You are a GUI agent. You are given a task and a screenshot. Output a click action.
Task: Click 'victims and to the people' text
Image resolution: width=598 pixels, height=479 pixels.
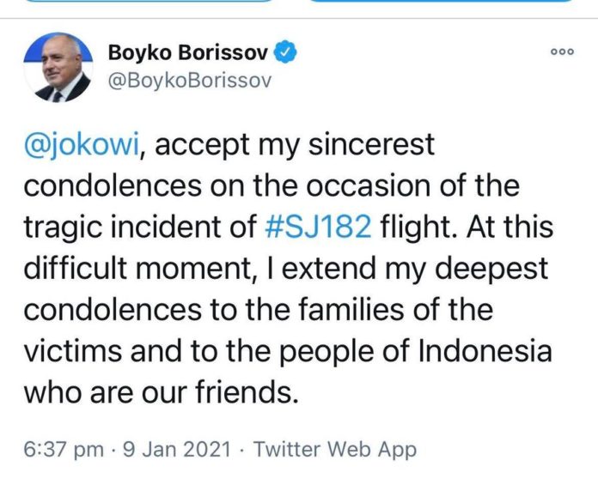198,352
